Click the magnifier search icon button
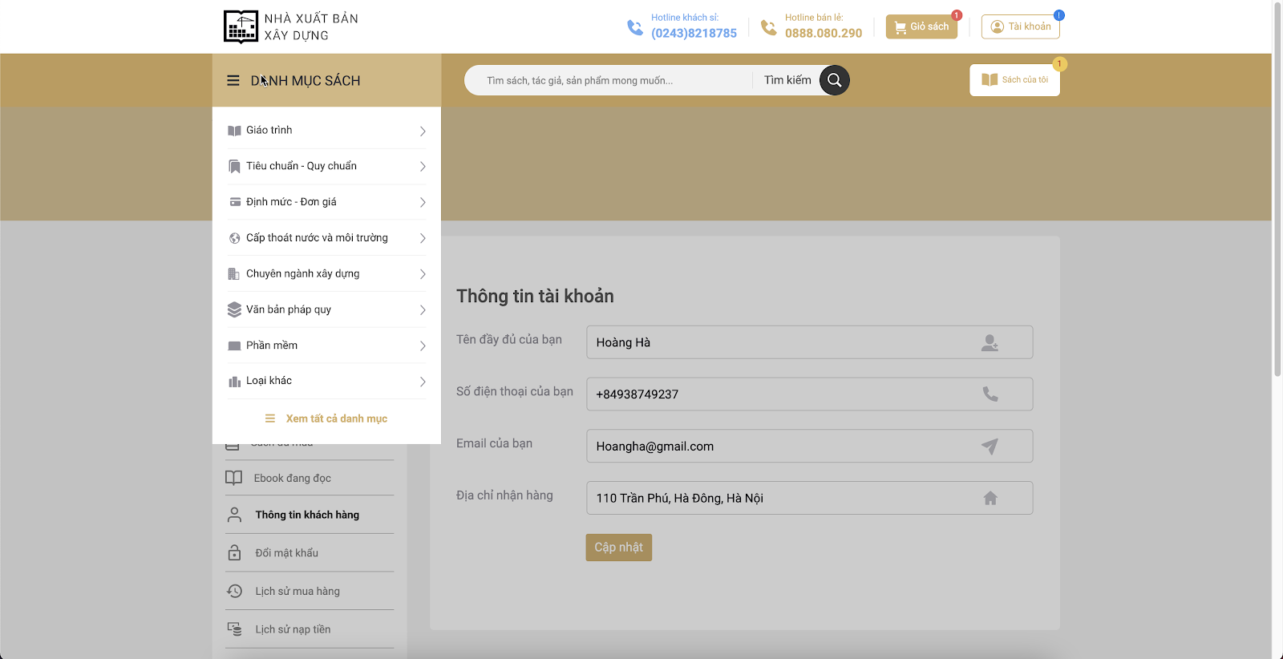This screenshot has width=1283, height=659. pyautogui.click(x=835, y=80)
